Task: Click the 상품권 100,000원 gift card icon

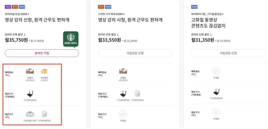Action: (x=123, y=71)
